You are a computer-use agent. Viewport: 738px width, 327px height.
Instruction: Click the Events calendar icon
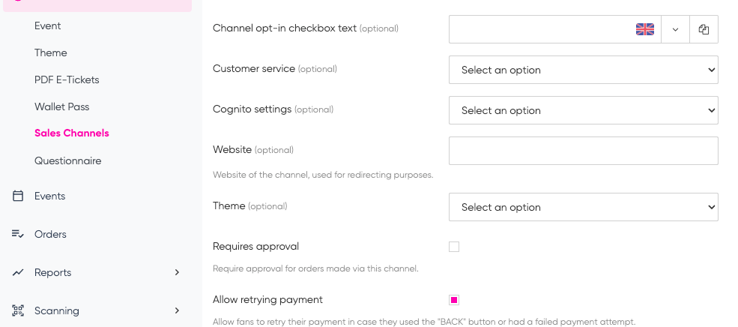18,196
